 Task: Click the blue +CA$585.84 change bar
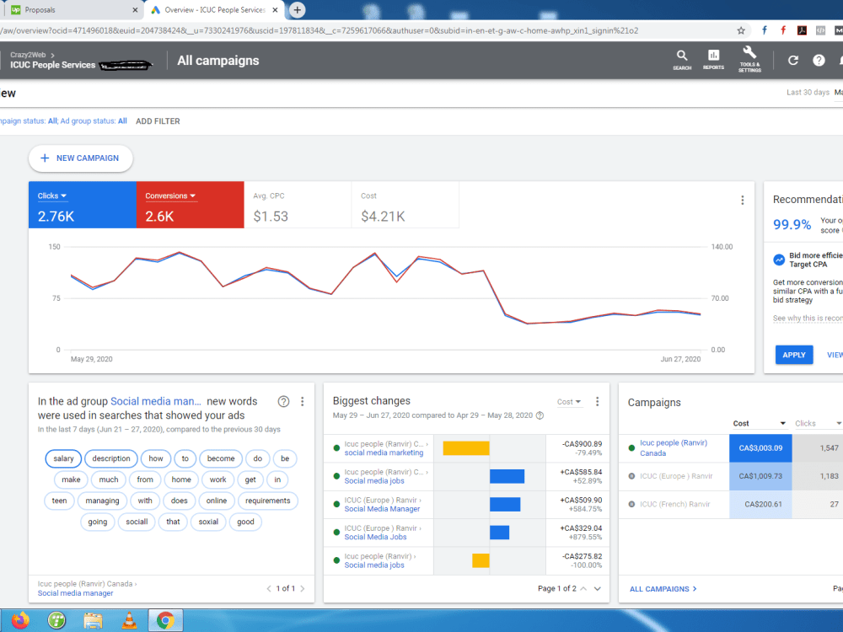coord(507,476)
